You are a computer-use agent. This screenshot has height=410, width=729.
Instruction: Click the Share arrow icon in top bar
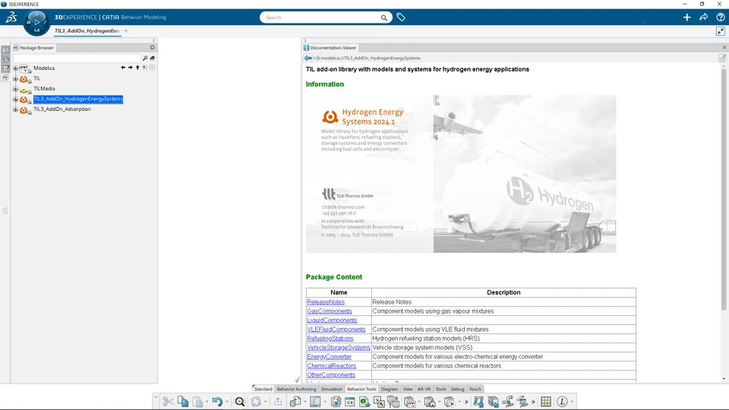pos(703,17)
